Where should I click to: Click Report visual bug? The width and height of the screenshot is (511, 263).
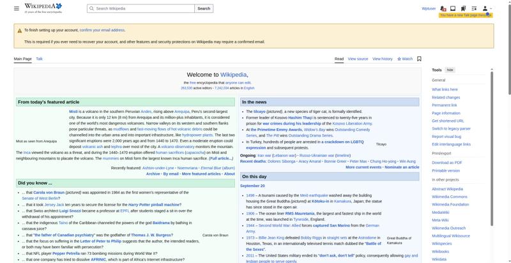(446, 137)
